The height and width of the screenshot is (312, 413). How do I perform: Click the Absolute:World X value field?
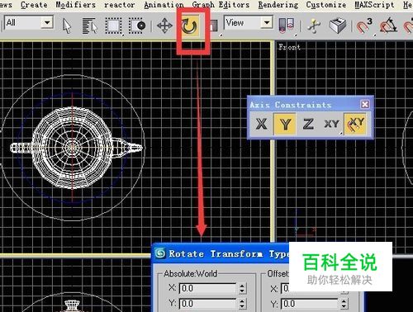207,288
